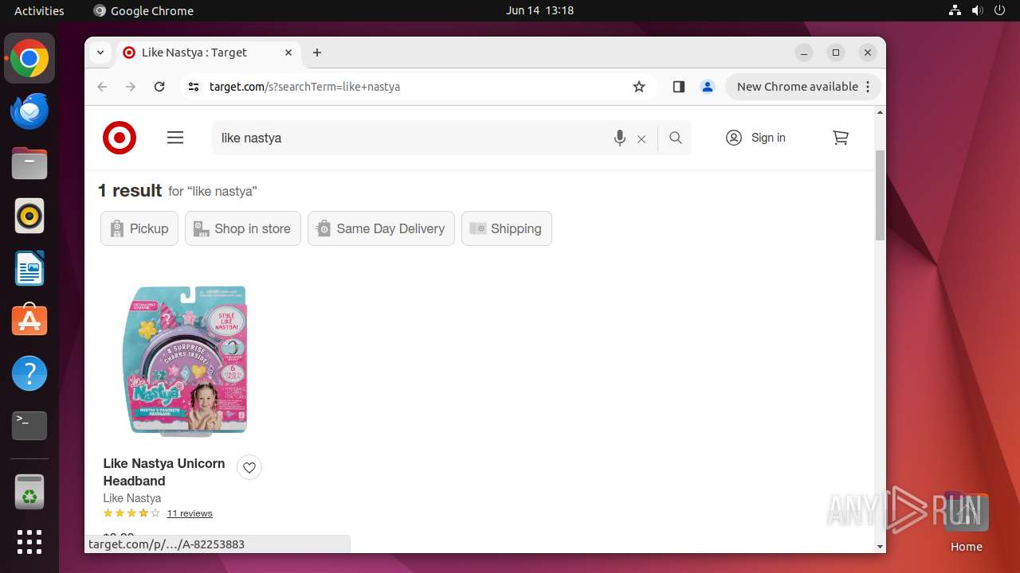The height and width of the screenshot is (573, 1020).
Task: Open the power menu icon
Action: [x=999, y=10]
